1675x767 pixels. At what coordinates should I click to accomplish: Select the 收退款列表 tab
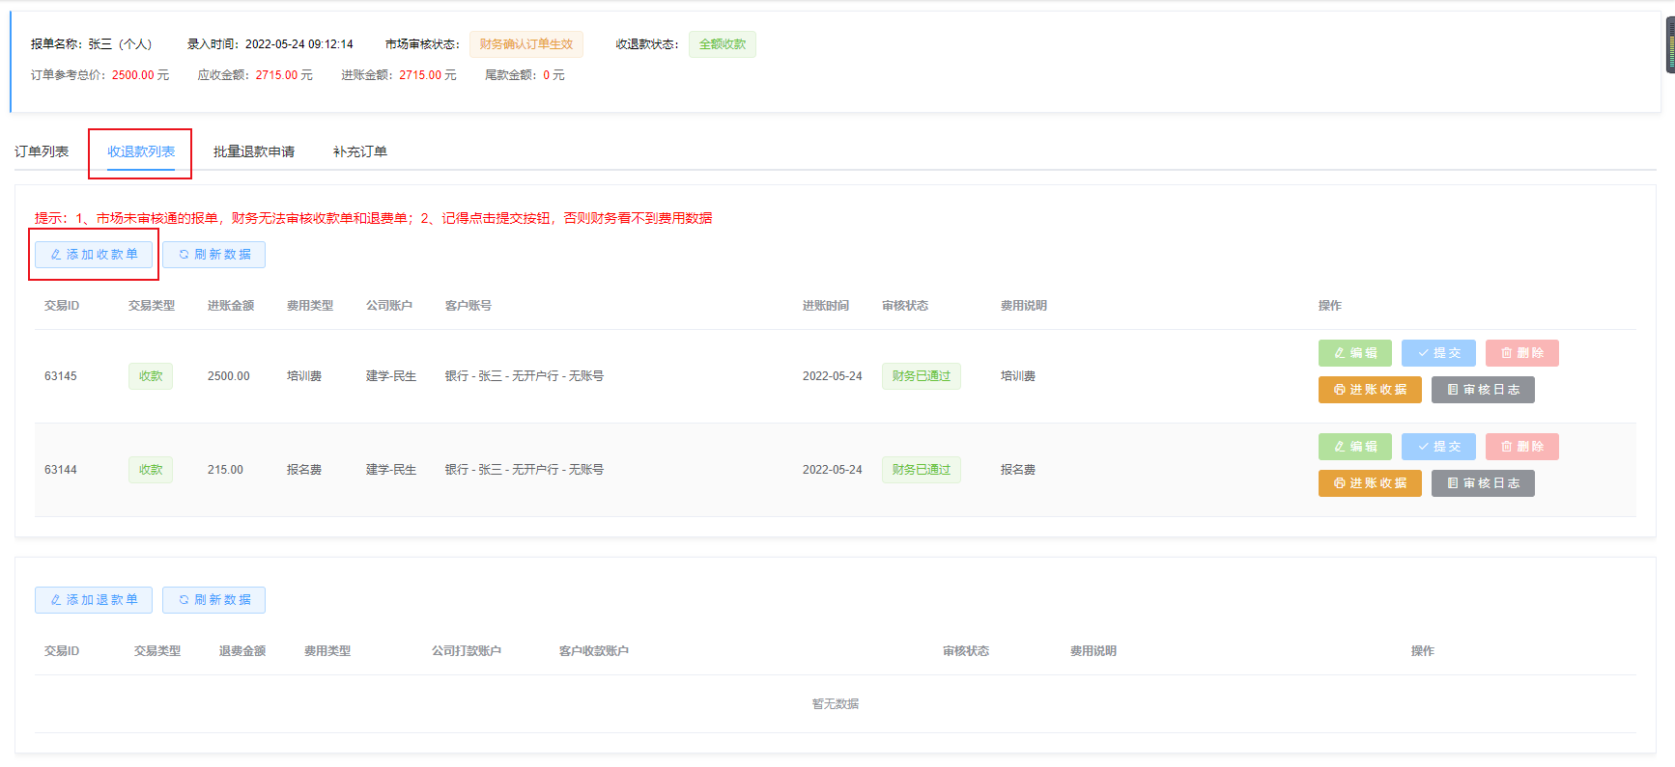141,151
